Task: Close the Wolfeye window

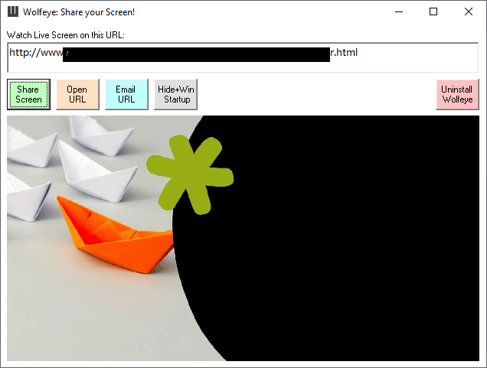Action: click(469, 11)
